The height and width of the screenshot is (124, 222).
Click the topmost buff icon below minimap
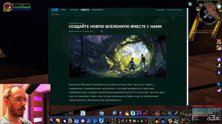pos(219,41)
